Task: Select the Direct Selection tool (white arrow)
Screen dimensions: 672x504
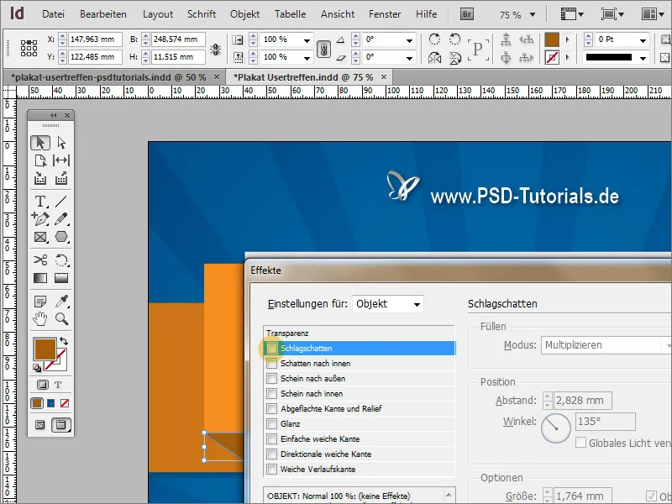Action: pos(61,143)
